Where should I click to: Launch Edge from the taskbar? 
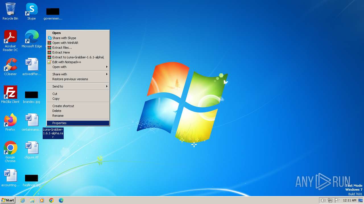61,200
